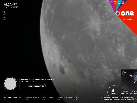The height and width of the screenshot is (103, 137).
Task: Click the 4 Mayo date circle
Action: 114,91
